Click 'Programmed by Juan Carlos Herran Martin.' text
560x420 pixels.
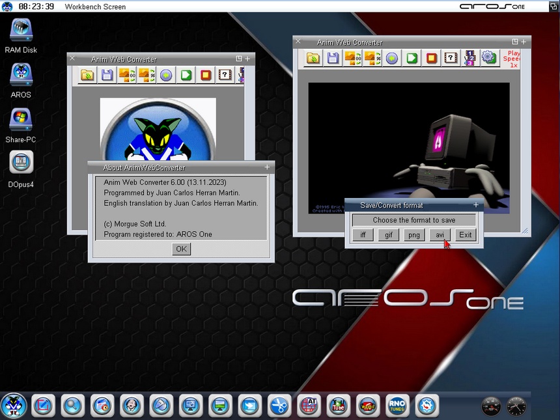pos(172,193)
